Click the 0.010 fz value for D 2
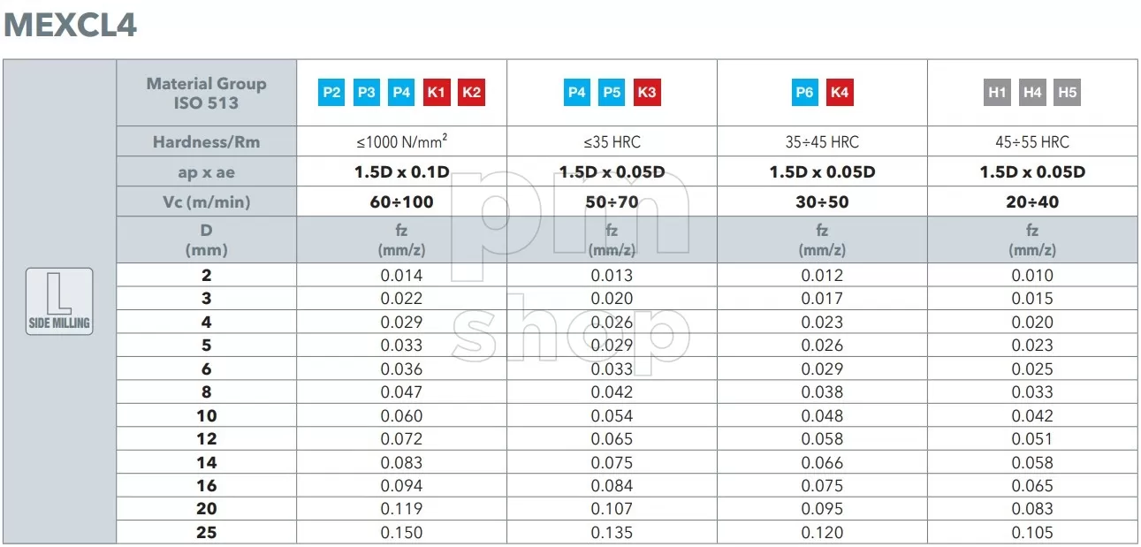This screenshot has width=1141, height=547. (x=1032, y=275)
